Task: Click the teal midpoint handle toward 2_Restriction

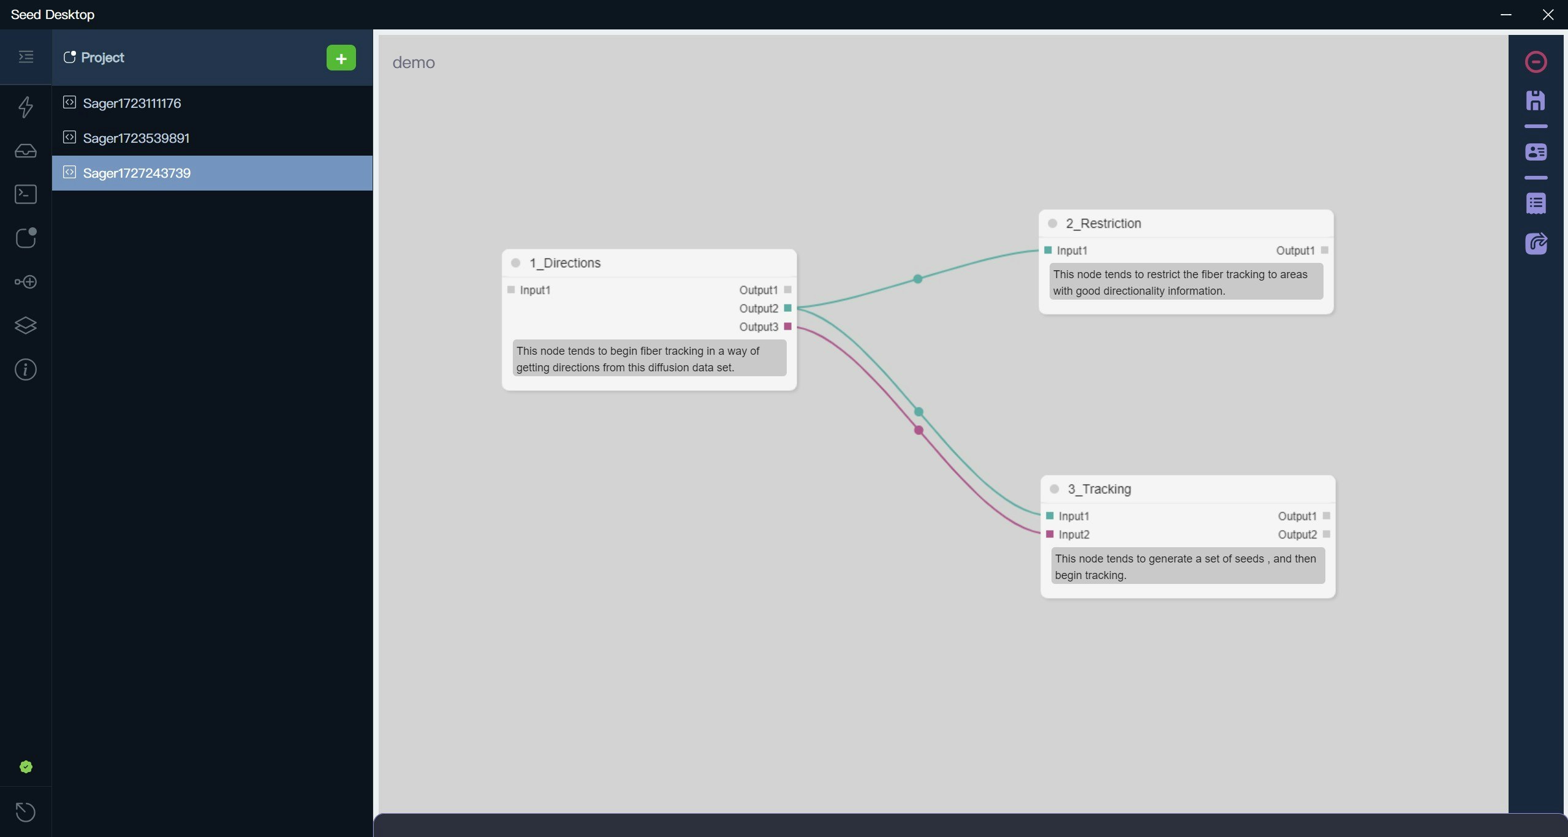Action: [x=917, y=279]
